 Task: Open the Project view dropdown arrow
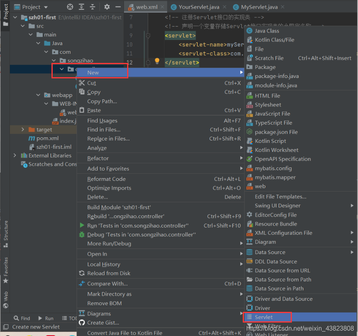click(46, 7)
